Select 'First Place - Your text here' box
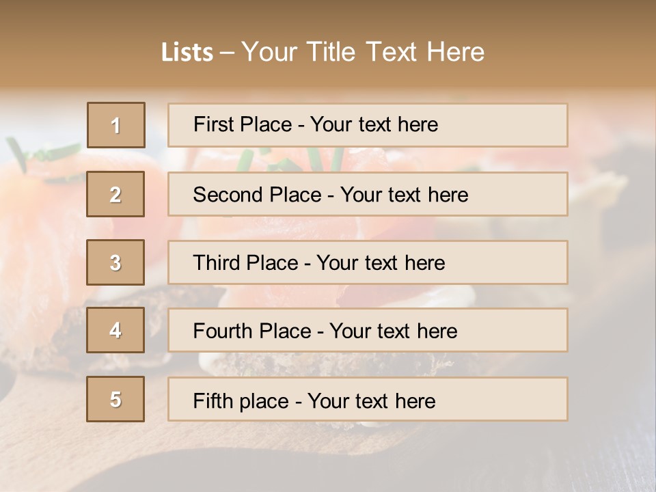 pos(368,125)
